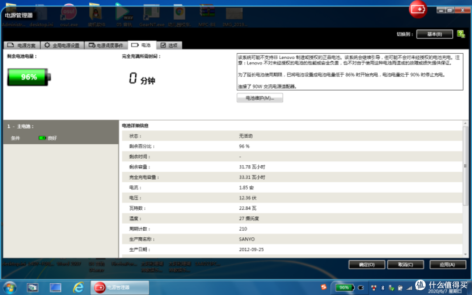The image size is (472, 295).
Task: Click the 96 % remaining percentage value
Action: pos(244,146)
